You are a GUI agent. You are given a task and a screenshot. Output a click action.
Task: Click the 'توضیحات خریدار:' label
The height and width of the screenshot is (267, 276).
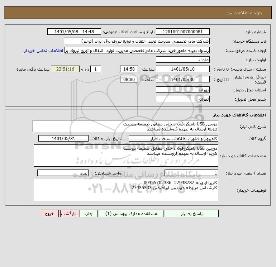(252, 190)
